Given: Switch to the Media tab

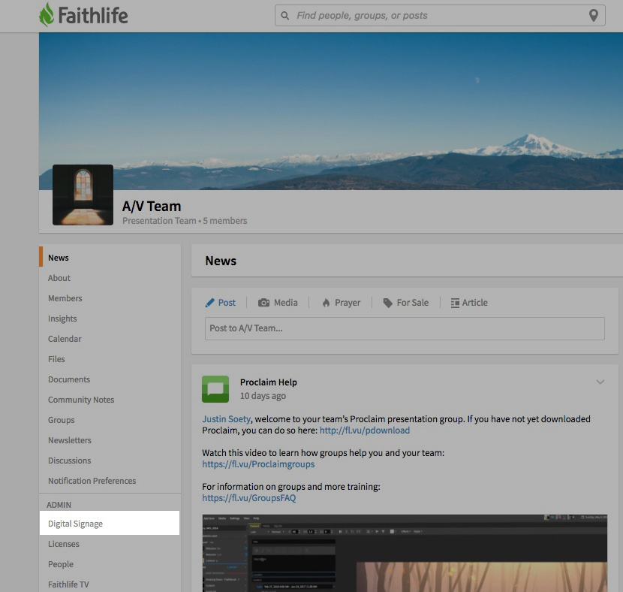Looking at the screenshot, I should [x=278, y=303].
